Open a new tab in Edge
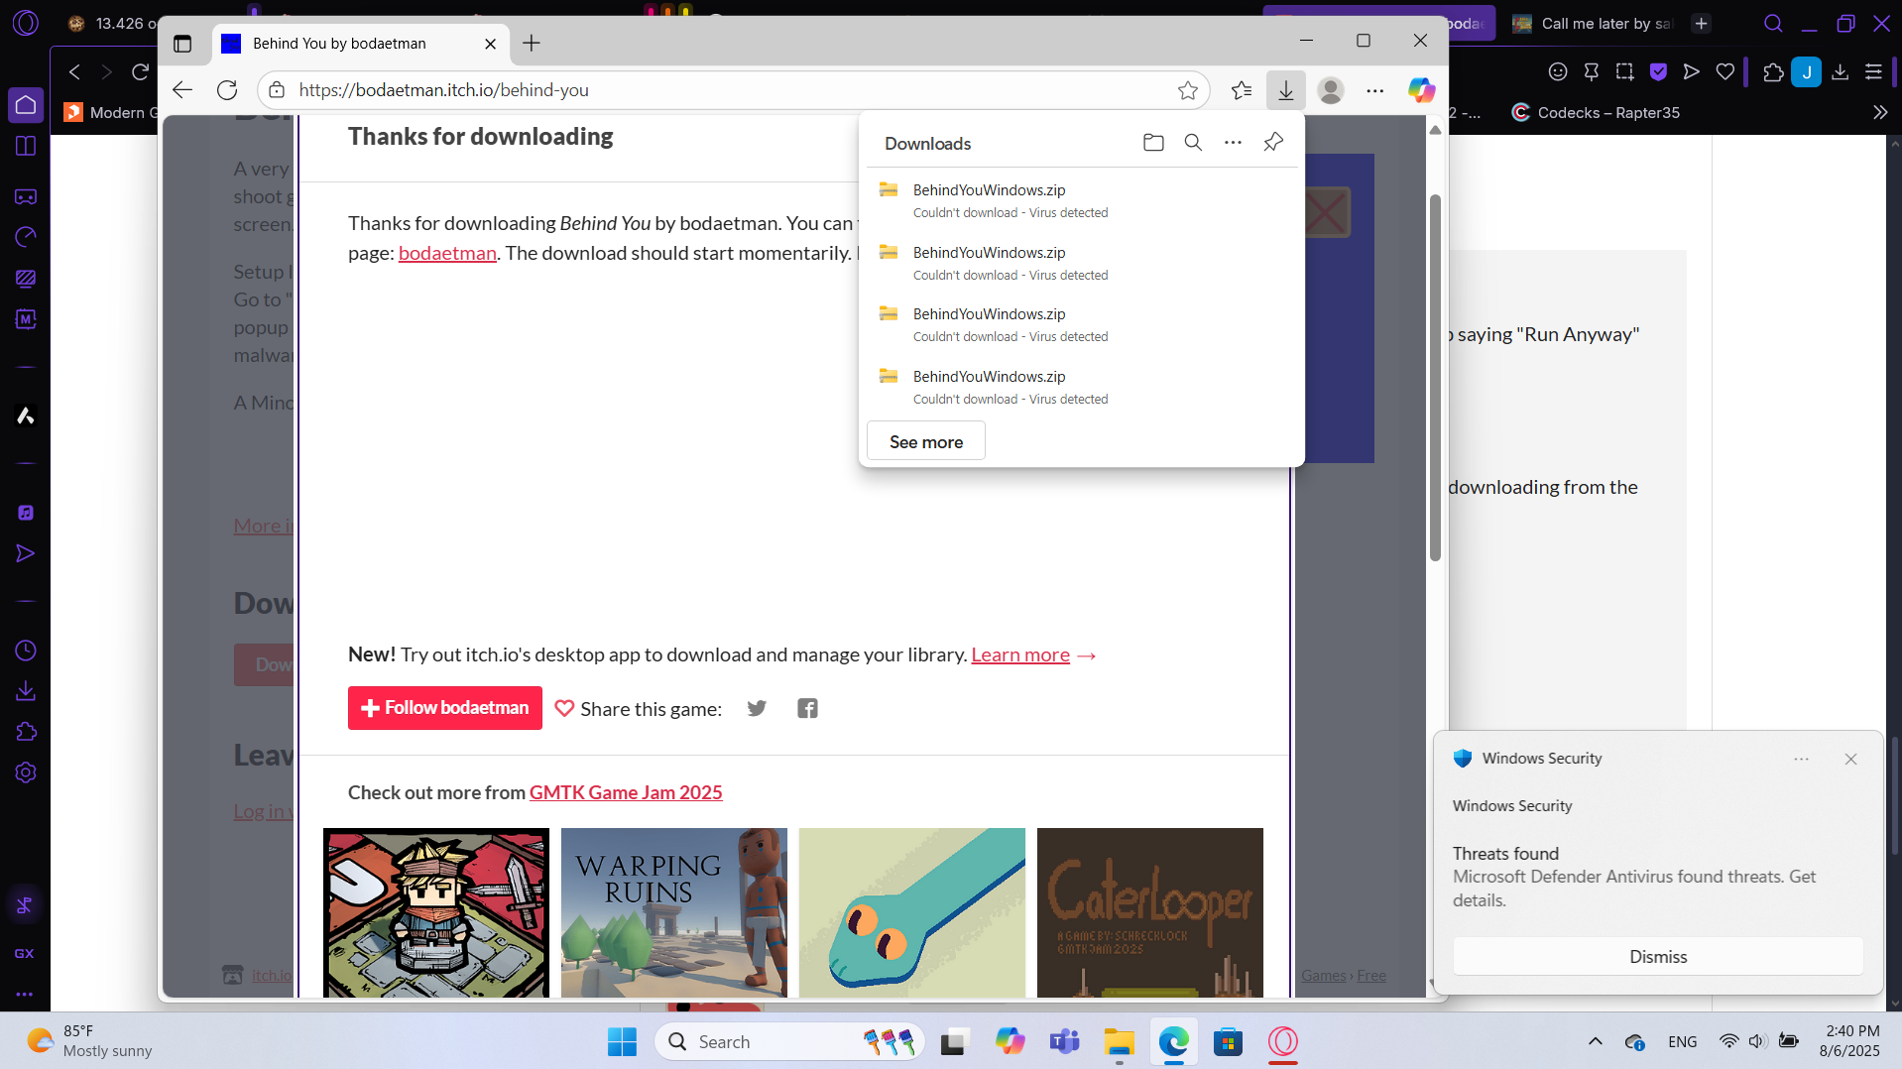Screen dimensions: 1902x1069 point(532,43)
